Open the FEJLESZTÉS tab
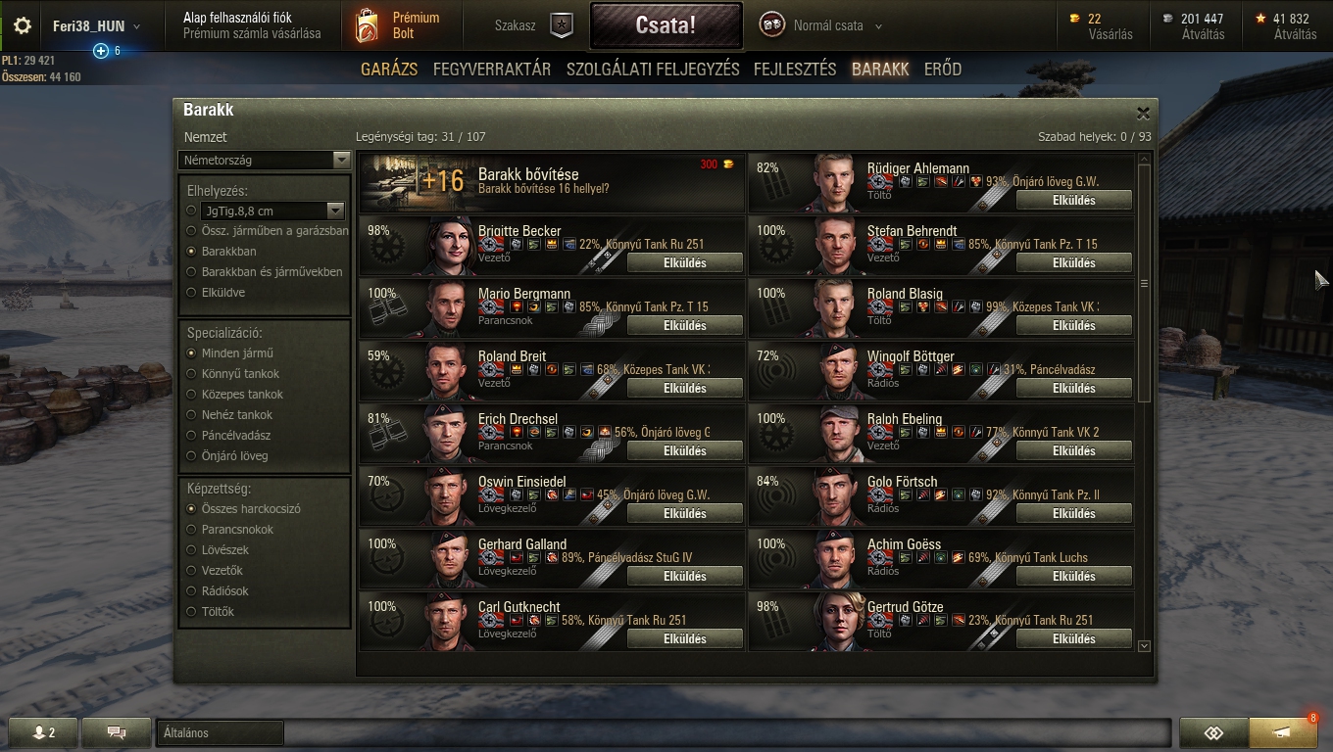The image size is (1333, 752). (795, 70)
